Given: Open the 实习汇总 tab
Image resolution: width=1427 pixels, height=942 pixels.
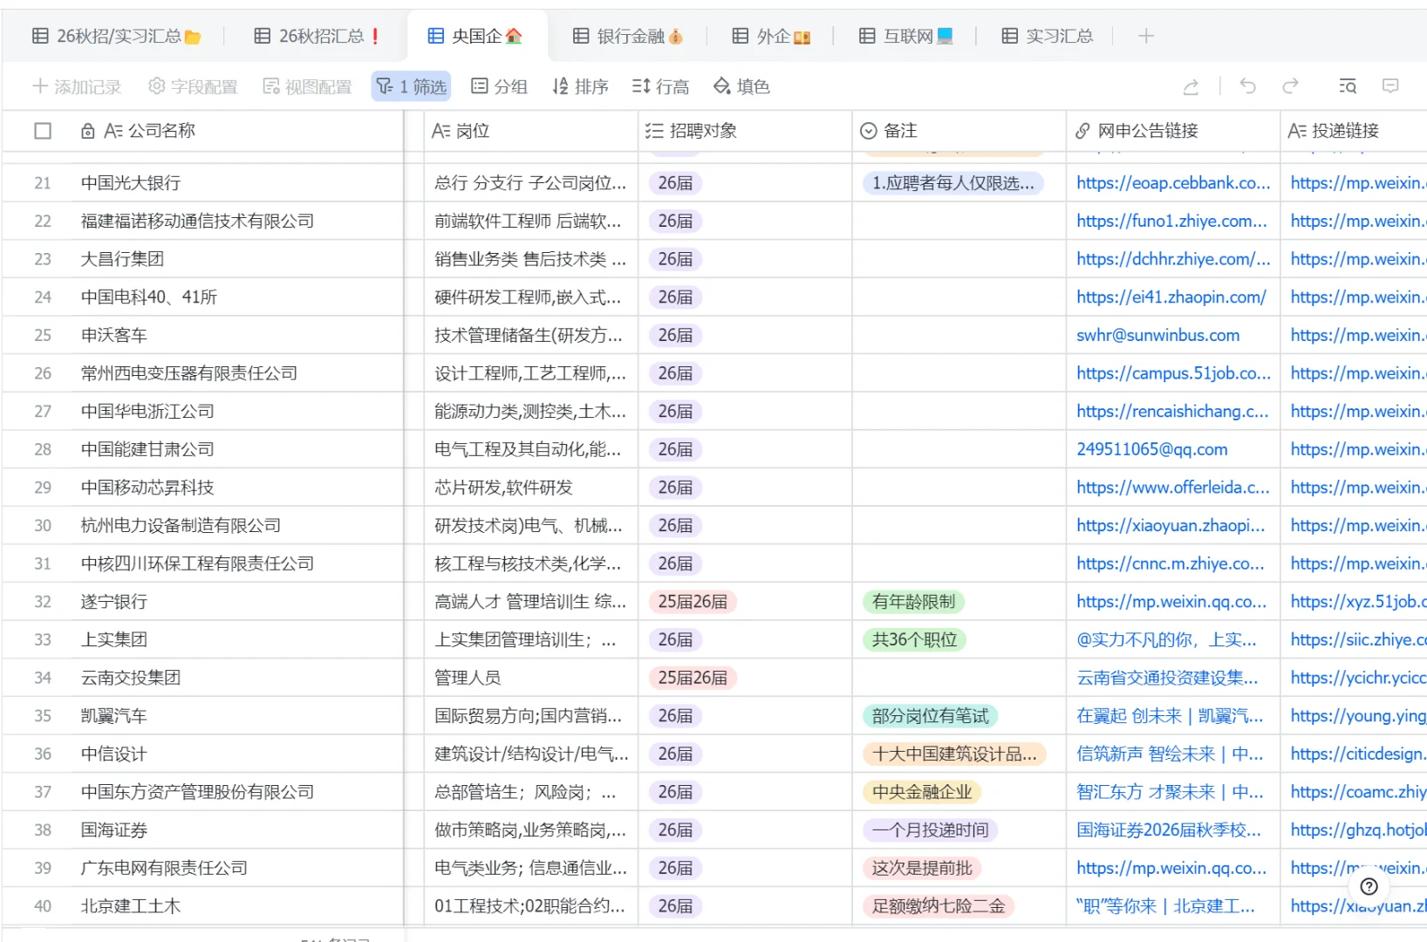Looking at the screenshot, I should tap(1047, 36).
